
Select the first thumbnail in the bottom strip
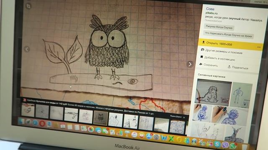pyautogui.click(x=28, y=110)
